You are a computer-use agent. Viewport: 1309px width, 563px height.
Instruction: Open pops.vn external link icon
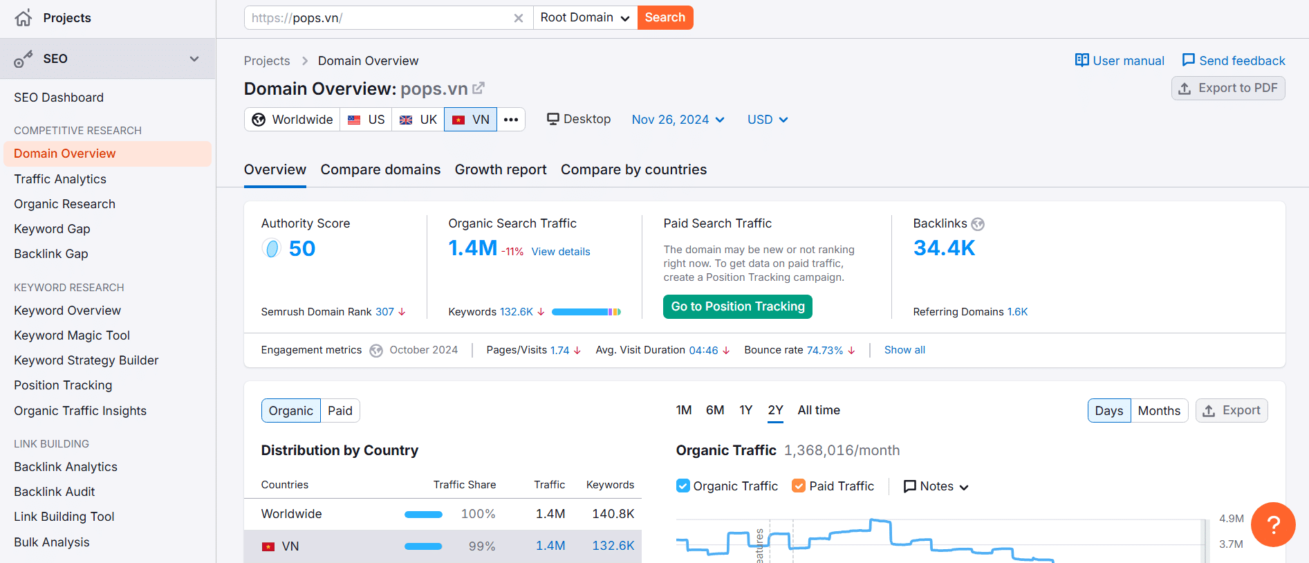479,89
